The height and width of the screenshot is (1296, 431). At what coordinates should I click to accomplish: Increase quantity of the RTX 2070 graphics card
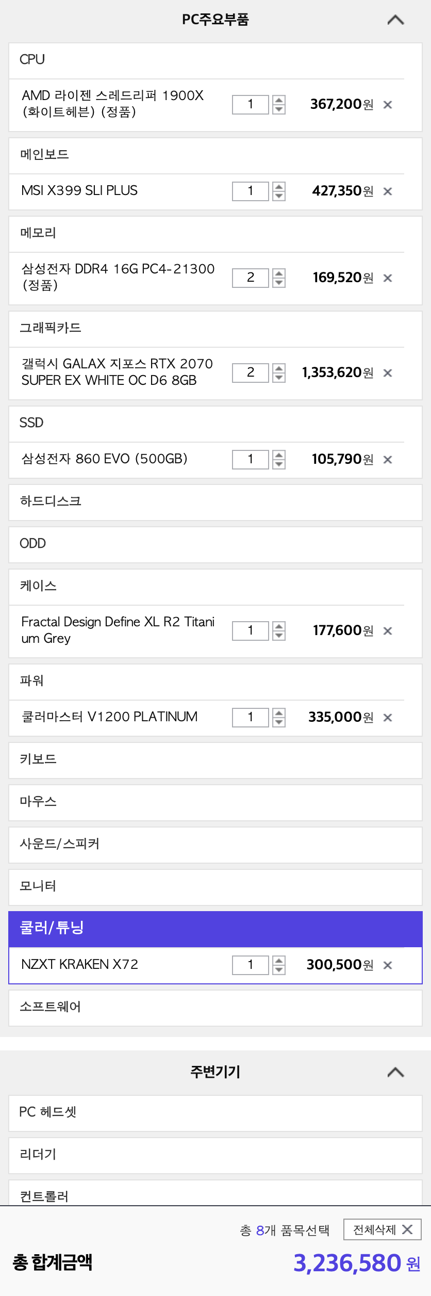coord(279,368)
